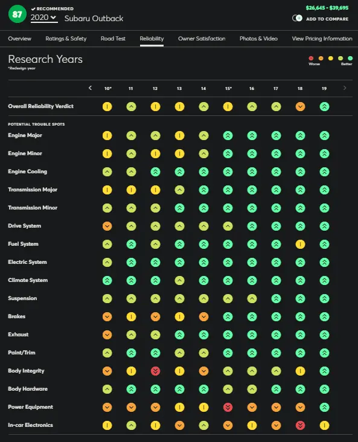Screen dimensions: 358x442
Task: Click the Overall Reliability Verdict label
Action: pyautogui.click(x=41, y=106)
